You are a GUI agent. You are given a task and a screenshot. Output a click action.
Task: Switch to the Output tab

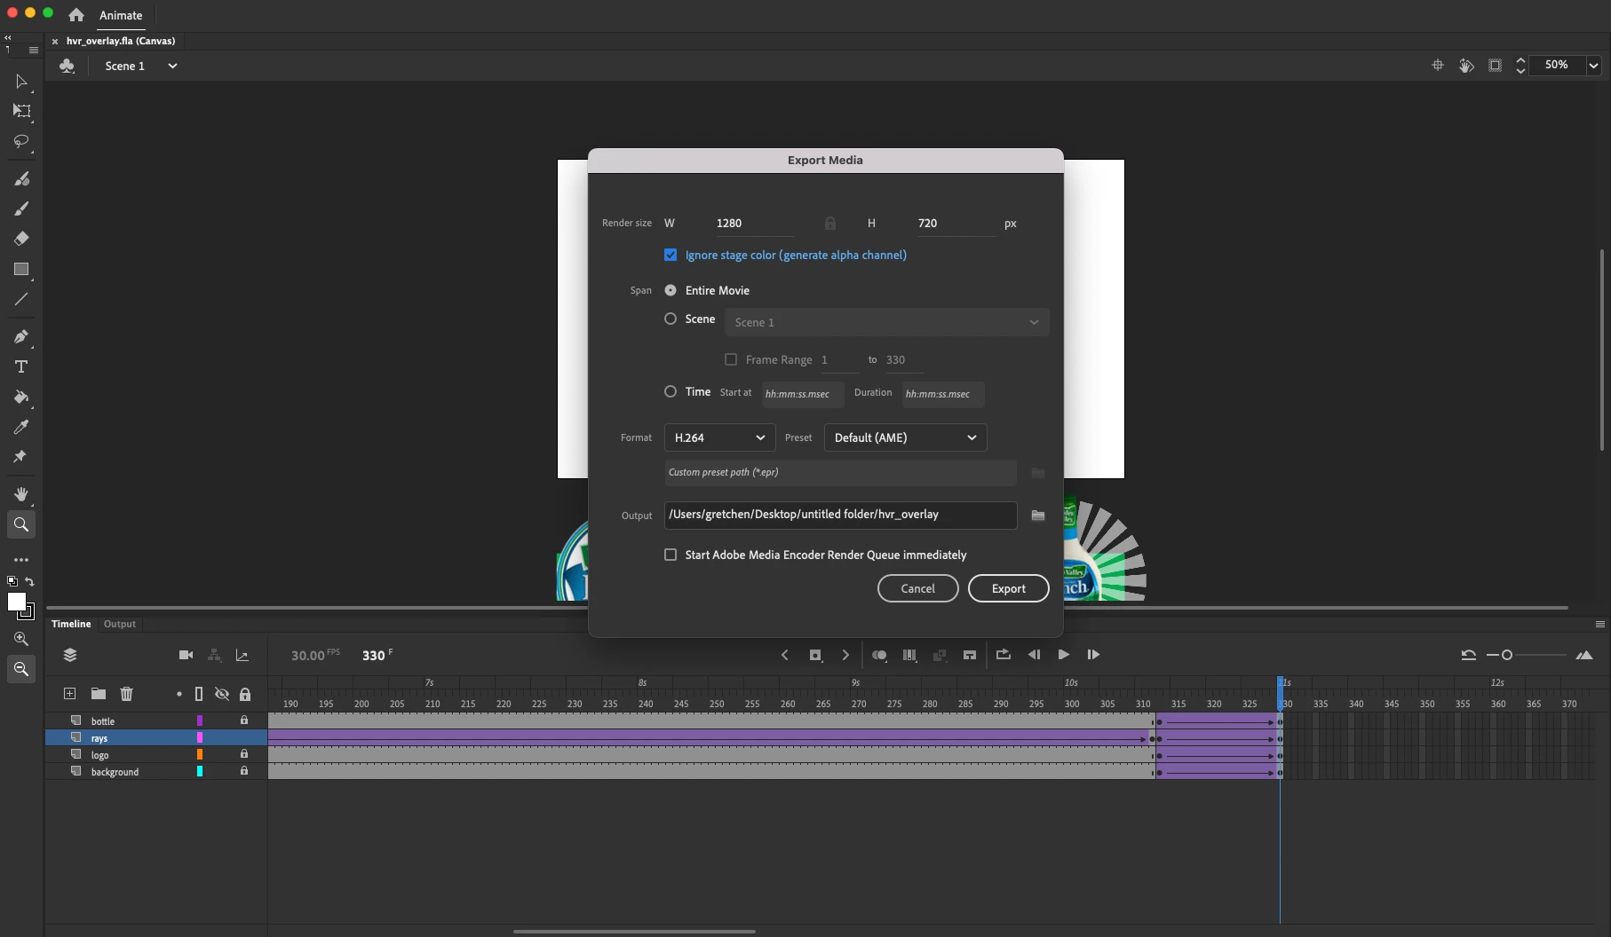pyautogui.click(x=120, y=624)
